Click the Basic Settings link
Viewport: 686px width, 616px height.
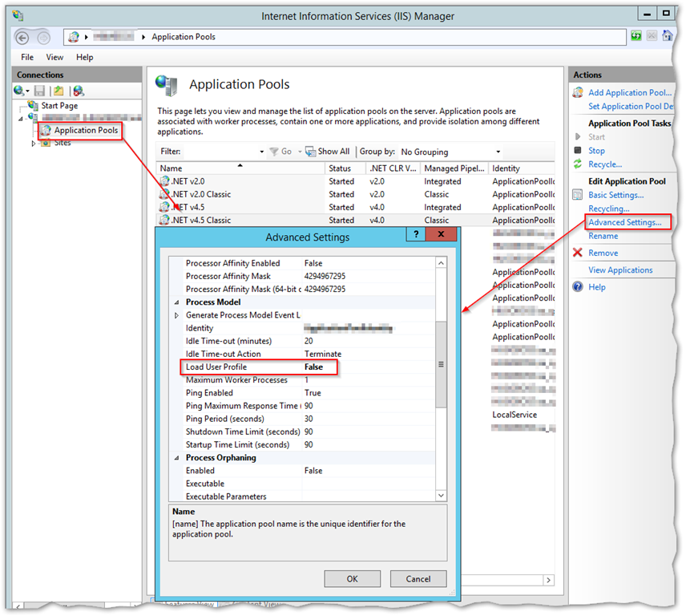click(615, 195)
